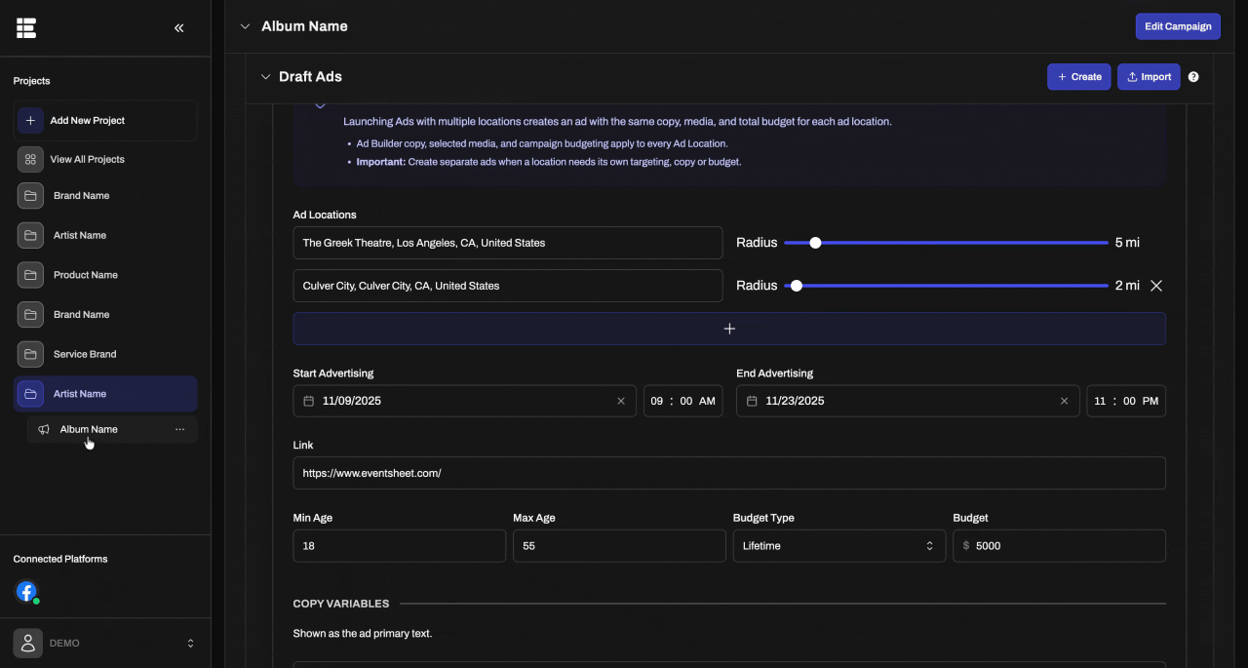Clear the Start Advertising date with X
Image resolution: width=1248 pixels, height=668 pixels.
pos(621,401)
